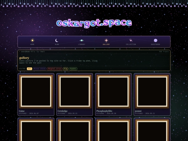Click the gallery heading
Viewport: 188px width, 141px height.
(24, 58)
